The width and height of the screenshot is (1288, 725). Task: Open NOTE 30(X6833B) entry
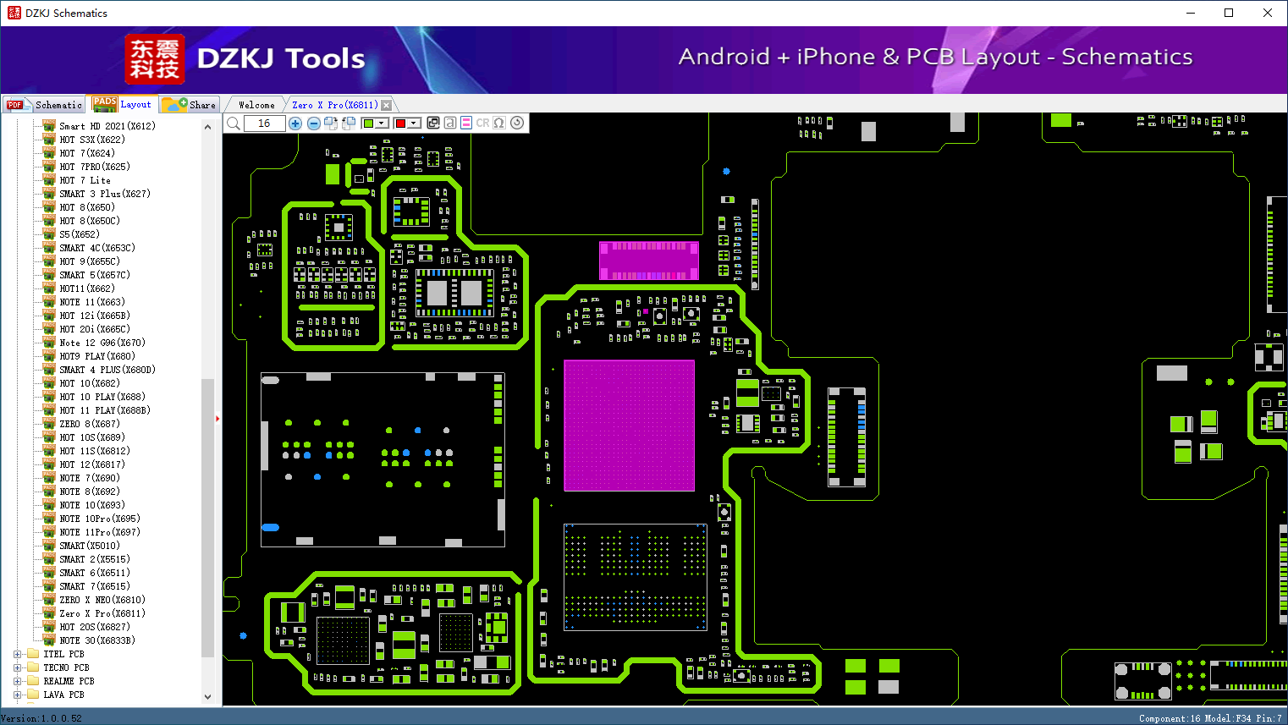coord(97,640)
